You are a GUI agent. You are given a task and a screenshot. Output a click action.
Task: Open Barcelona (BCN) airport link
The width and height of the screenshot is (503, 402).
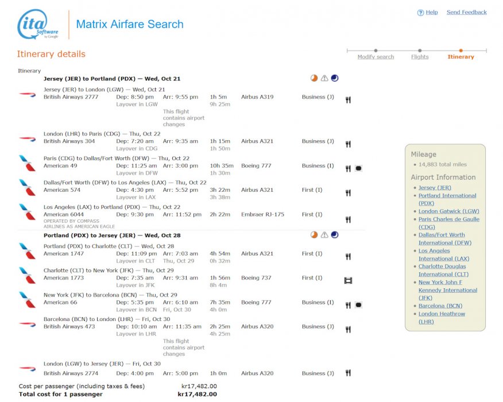(440, 306)
